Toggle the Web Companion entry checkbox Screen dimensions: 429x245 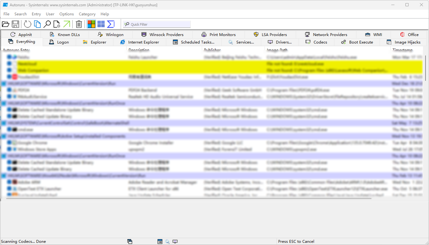point(9,70)
